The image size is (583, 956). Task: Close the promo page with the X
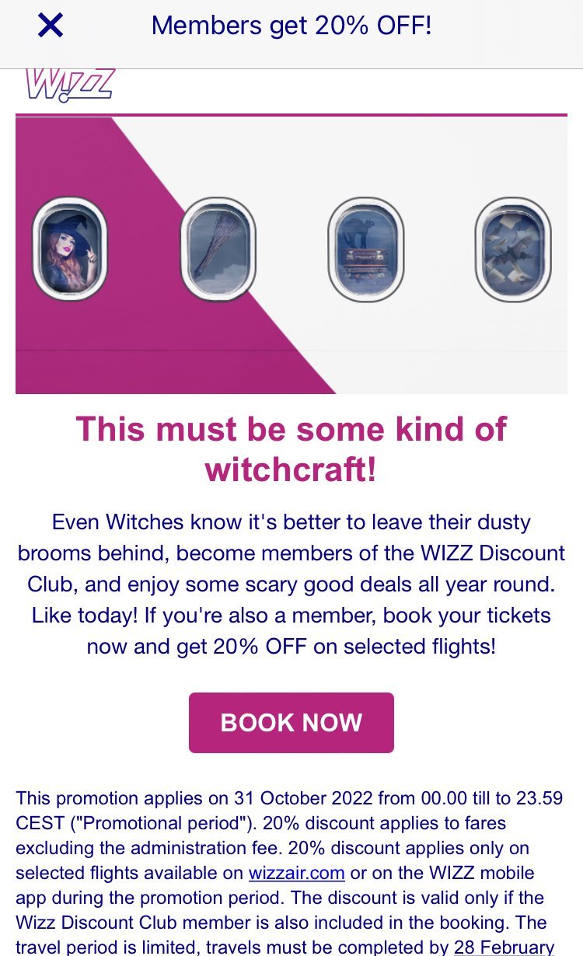click(51, 26)
